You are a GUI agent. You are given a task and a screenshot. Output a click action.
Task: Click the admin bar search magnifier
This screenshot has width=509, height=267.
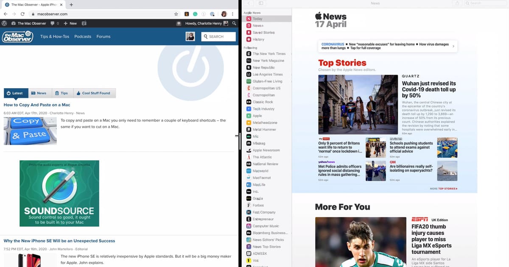pos(234,23)
